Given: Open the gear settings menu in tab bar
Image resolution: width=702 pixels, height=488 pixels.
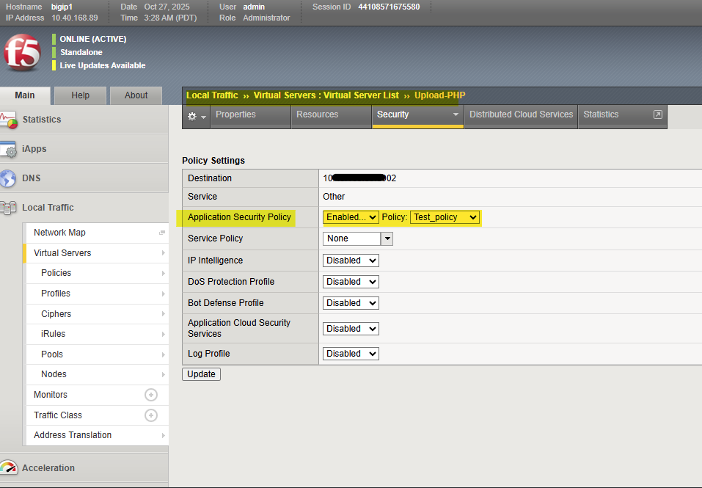Looking at the screenshot, I should (196, 116).
